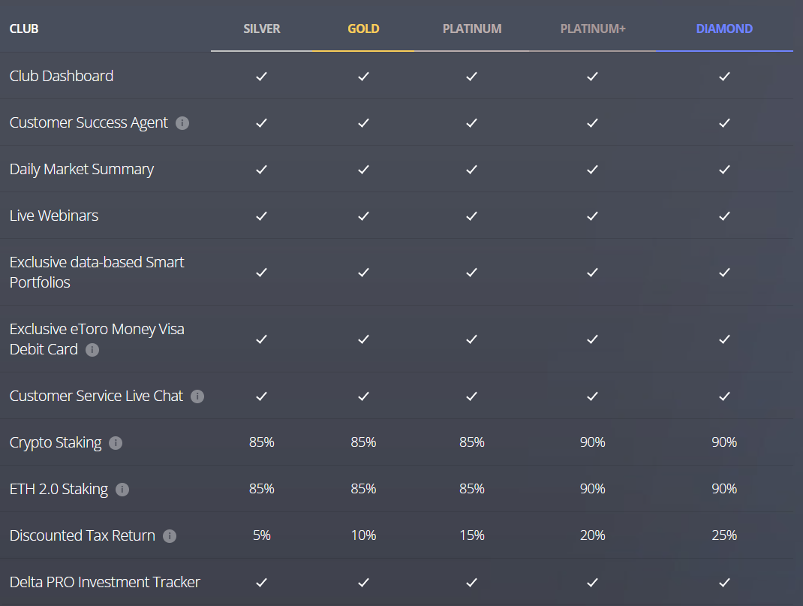Viewport: 803px width, 606px height.
Task: Click Gold checkmark for Daily Market Summary
Action: coord(364,170)
